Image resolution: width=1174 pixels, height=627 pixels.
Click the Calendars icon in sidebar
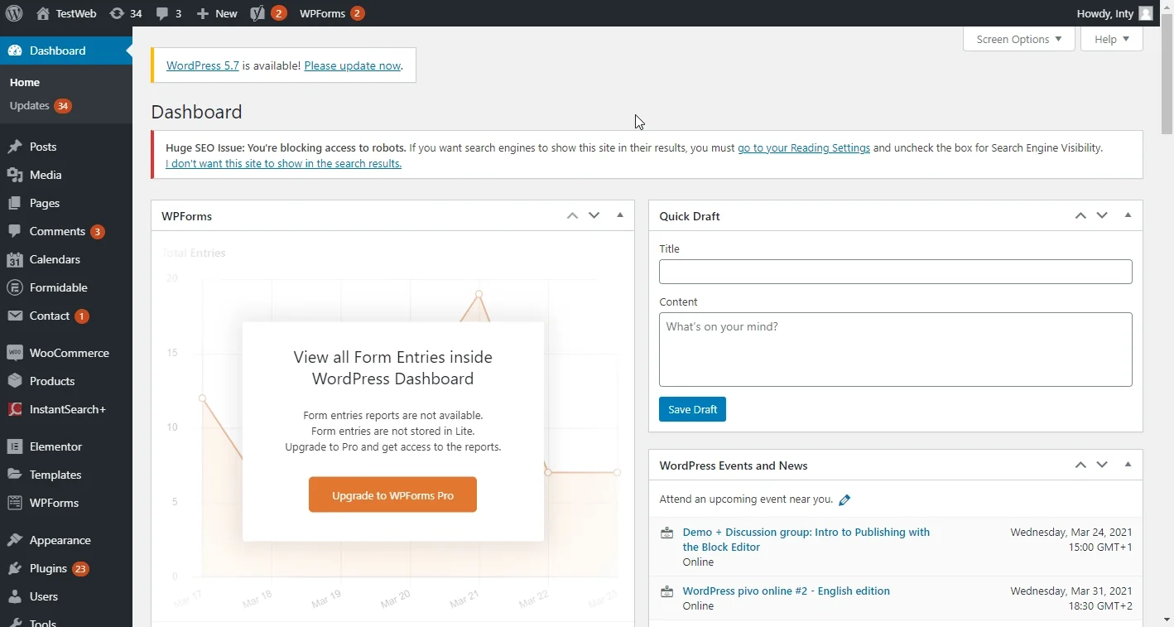tap(15, 259)
